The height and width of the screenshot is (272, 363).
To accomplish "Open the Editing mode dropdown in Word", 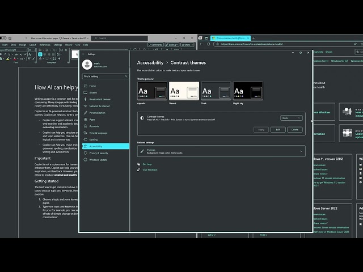I will [172, 45].
